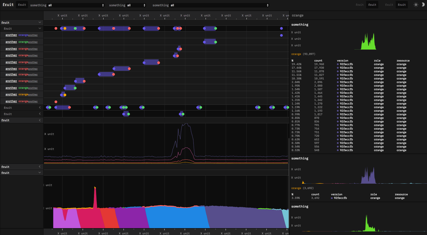This screenshot has width=427, height=235.
Task: Click the orange dot in the first timeline row
Action: pos(65,28)
